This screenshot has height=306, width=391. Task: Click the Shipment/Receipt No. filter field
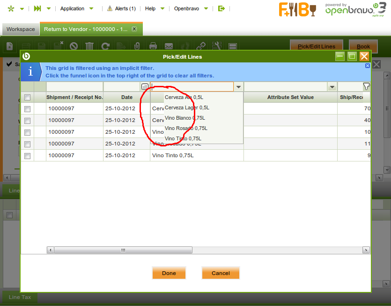point(74,87)
